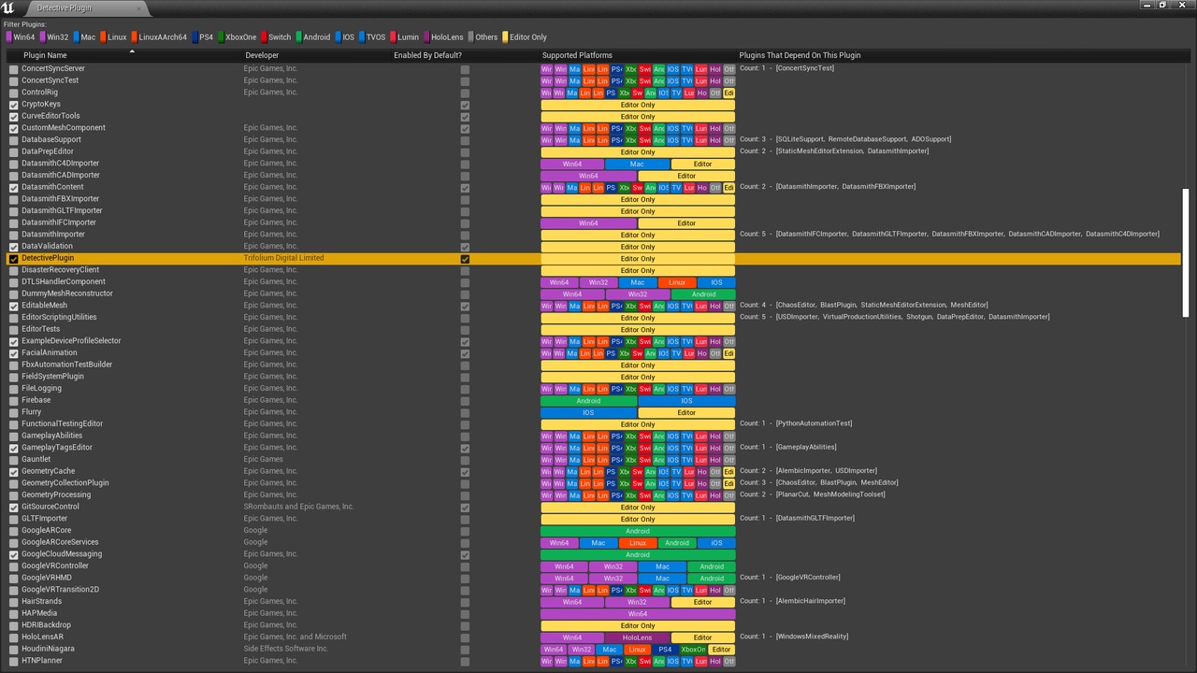Toggle the Linux platform filter
Viewport: 1197px width, 673px height.
[111, 37]
